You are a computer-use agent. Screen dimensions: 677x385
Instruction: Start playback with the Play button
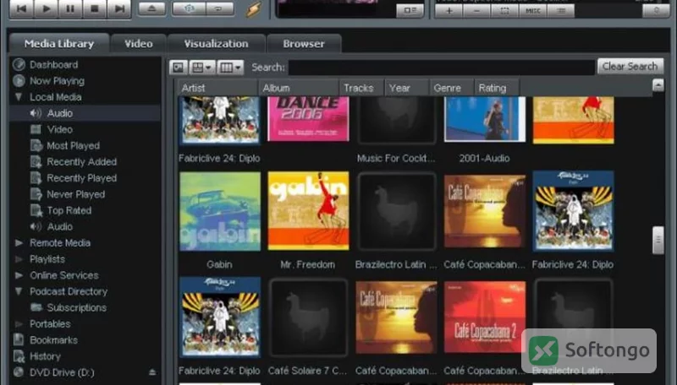pos(47,8)
